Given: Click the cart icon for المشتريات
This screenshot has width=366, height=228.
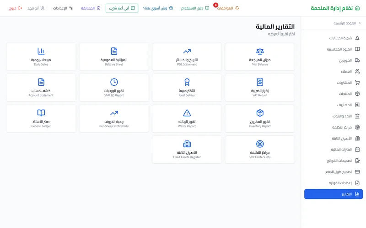Looking at the screenshot, I should point(357,83).
